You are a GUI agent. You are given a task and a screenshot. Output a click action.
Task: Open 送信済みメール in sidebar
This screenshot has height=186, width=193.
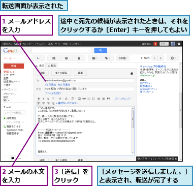pos(12,82)
